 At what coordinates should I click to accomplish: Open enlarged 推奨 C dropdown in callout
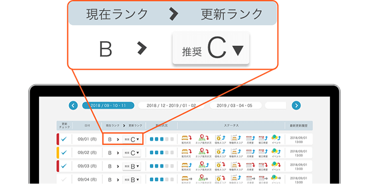211,48
